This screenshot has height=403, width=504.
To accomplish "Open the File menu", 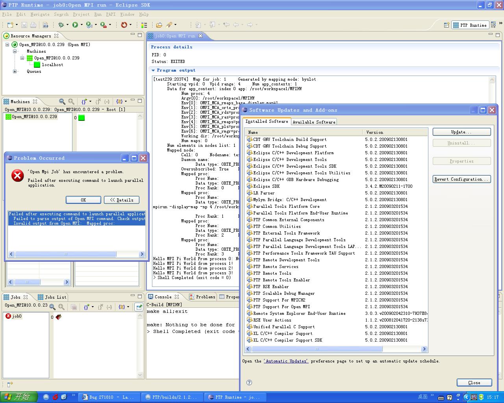I will [7, 14].
